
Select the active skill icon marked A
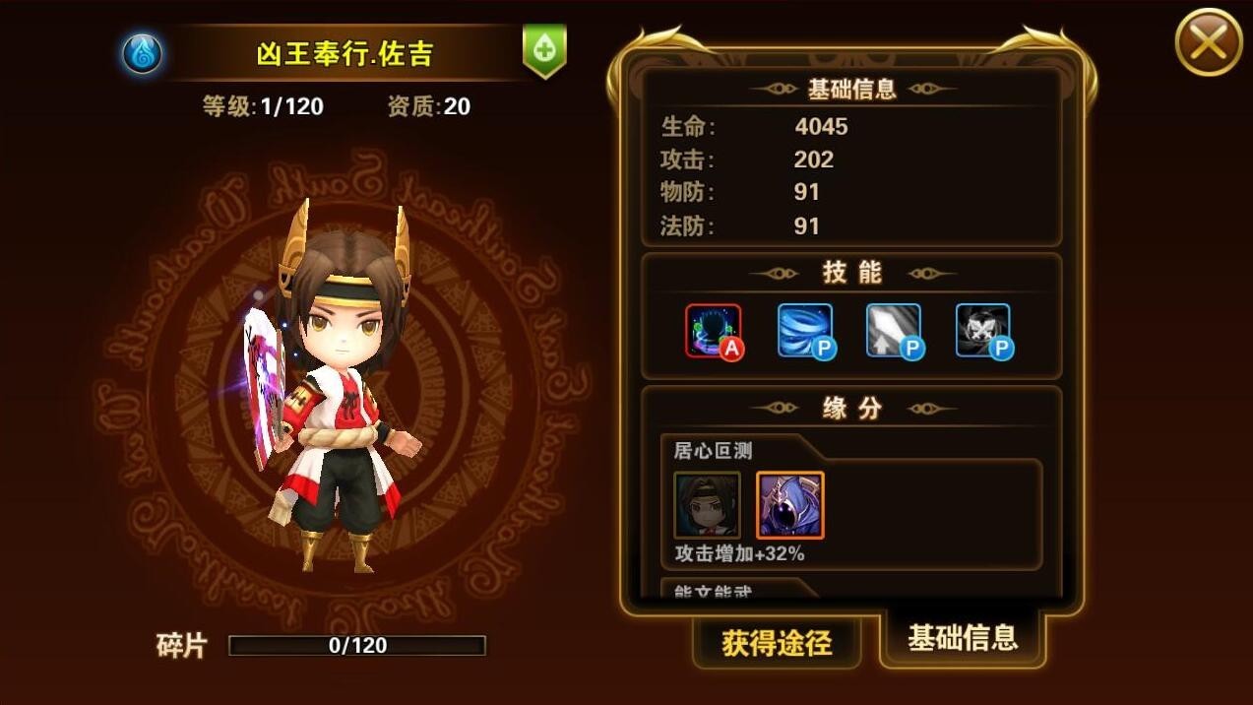pos(715,331)
